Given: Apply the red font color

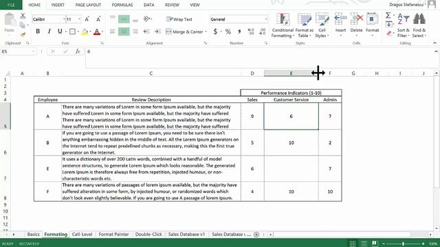Looking at the screenshot, I should [97, 32].
